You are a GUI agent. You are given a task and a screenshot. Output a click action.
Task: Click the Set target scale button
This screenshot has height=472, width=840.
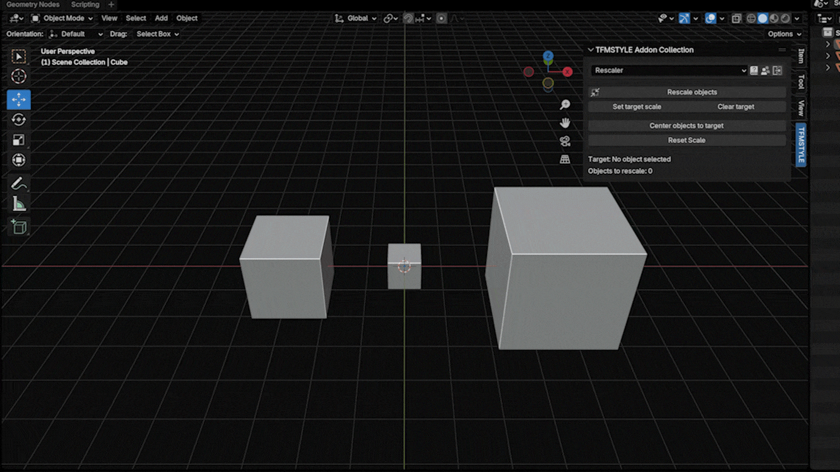[x=637, y=107]
